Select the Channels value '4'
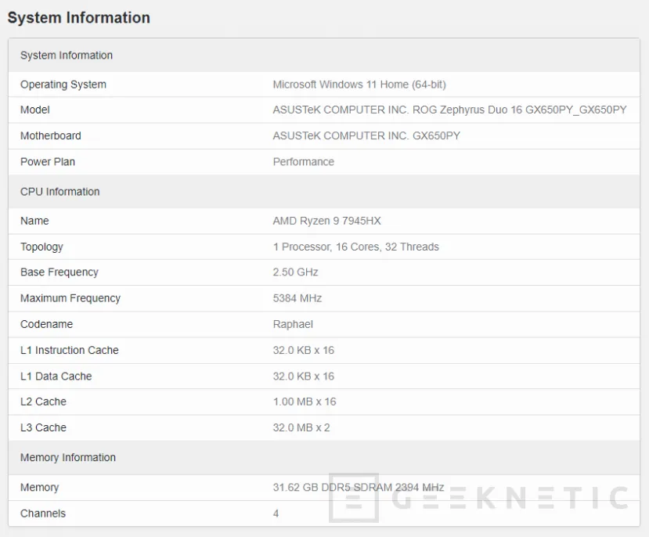The height and width of the screenshot is (537, 649). (x=276, y=514)
